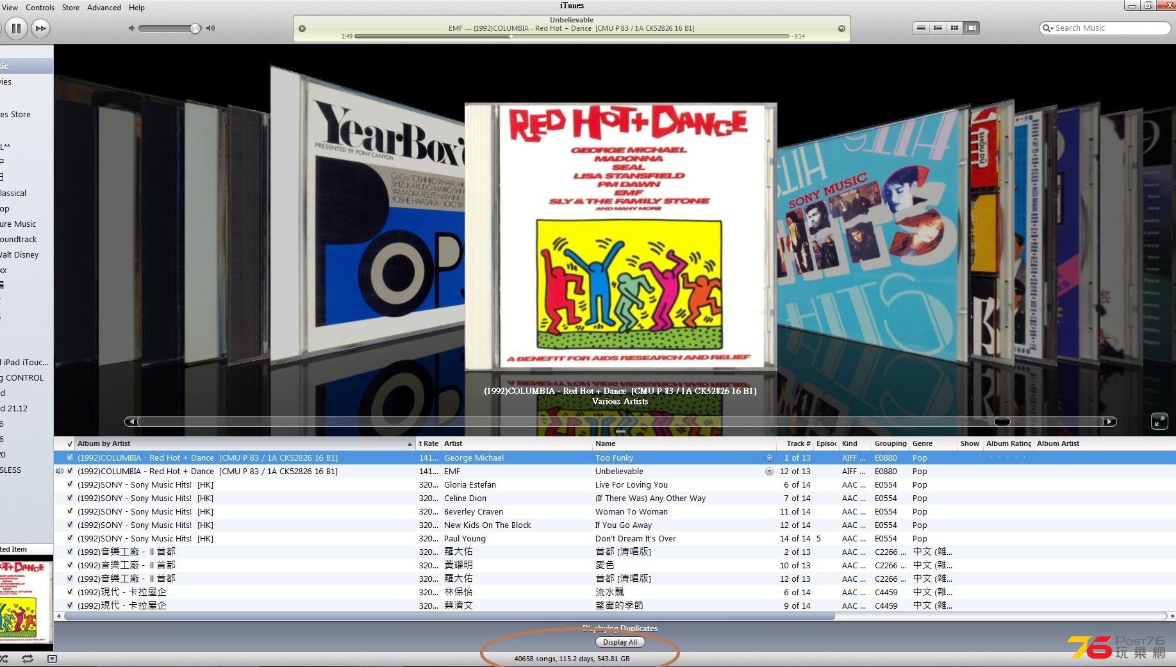The image size is (1176, 667).
Task: Click the Cover Flow scroll left arrow
Action: (131, 422)
